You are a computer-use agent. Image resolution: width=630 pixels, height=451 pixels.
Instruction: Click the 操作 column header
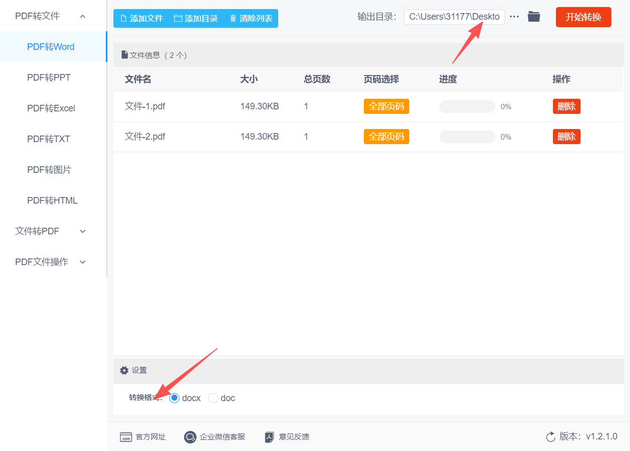click(x=561, y=79)
